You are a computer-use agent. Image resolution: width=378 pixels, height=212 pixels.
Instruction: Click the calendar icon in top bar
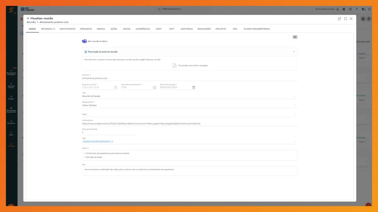(x=350, y=9)
